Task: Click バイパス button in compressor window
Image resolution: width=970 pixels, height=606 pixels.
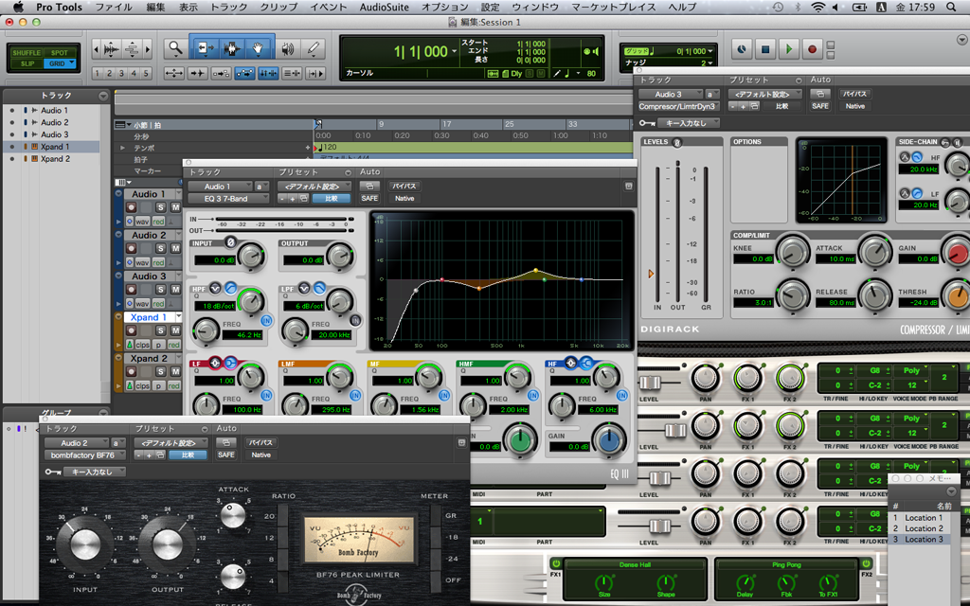Action: (854, 94)
